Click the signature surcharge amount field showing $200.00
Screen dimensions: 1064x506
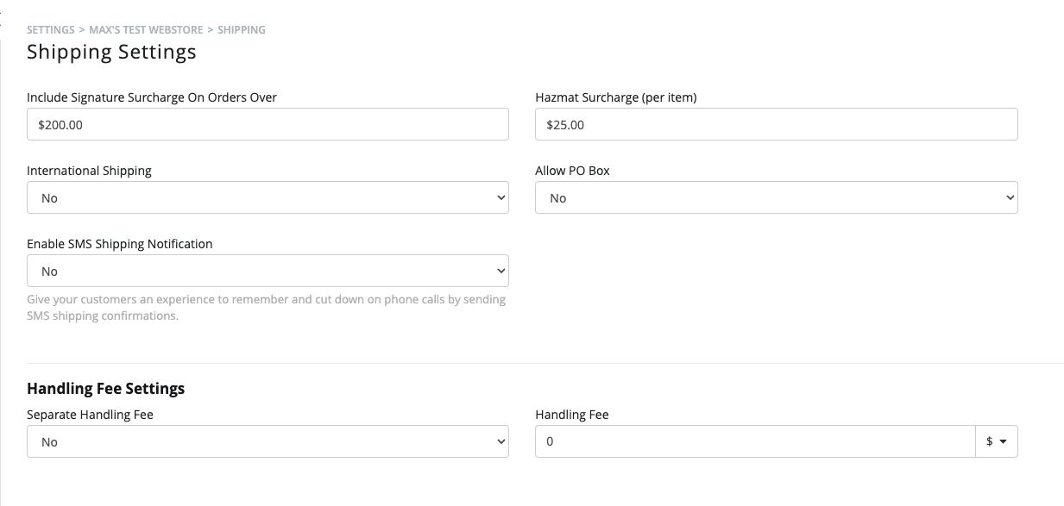point(268,124)
